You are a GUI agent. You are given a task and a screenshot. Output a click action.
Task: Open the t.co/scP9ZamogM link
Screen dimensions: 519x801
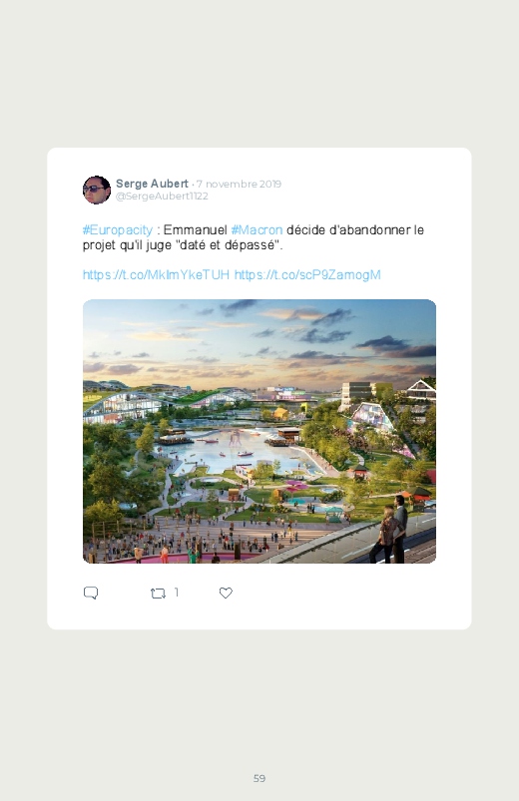[x=307, y=275]
